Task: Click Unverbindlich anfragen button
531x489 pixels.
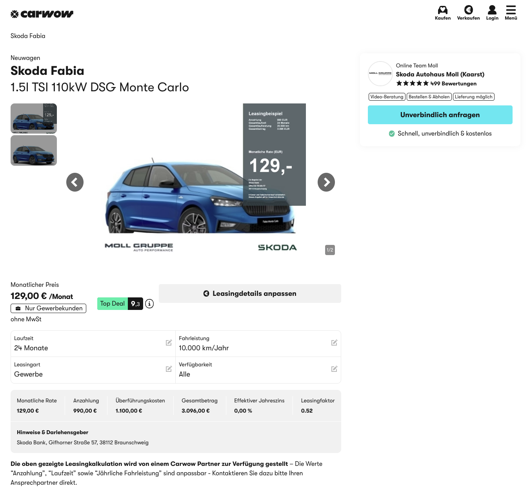Action: [440, 115]
